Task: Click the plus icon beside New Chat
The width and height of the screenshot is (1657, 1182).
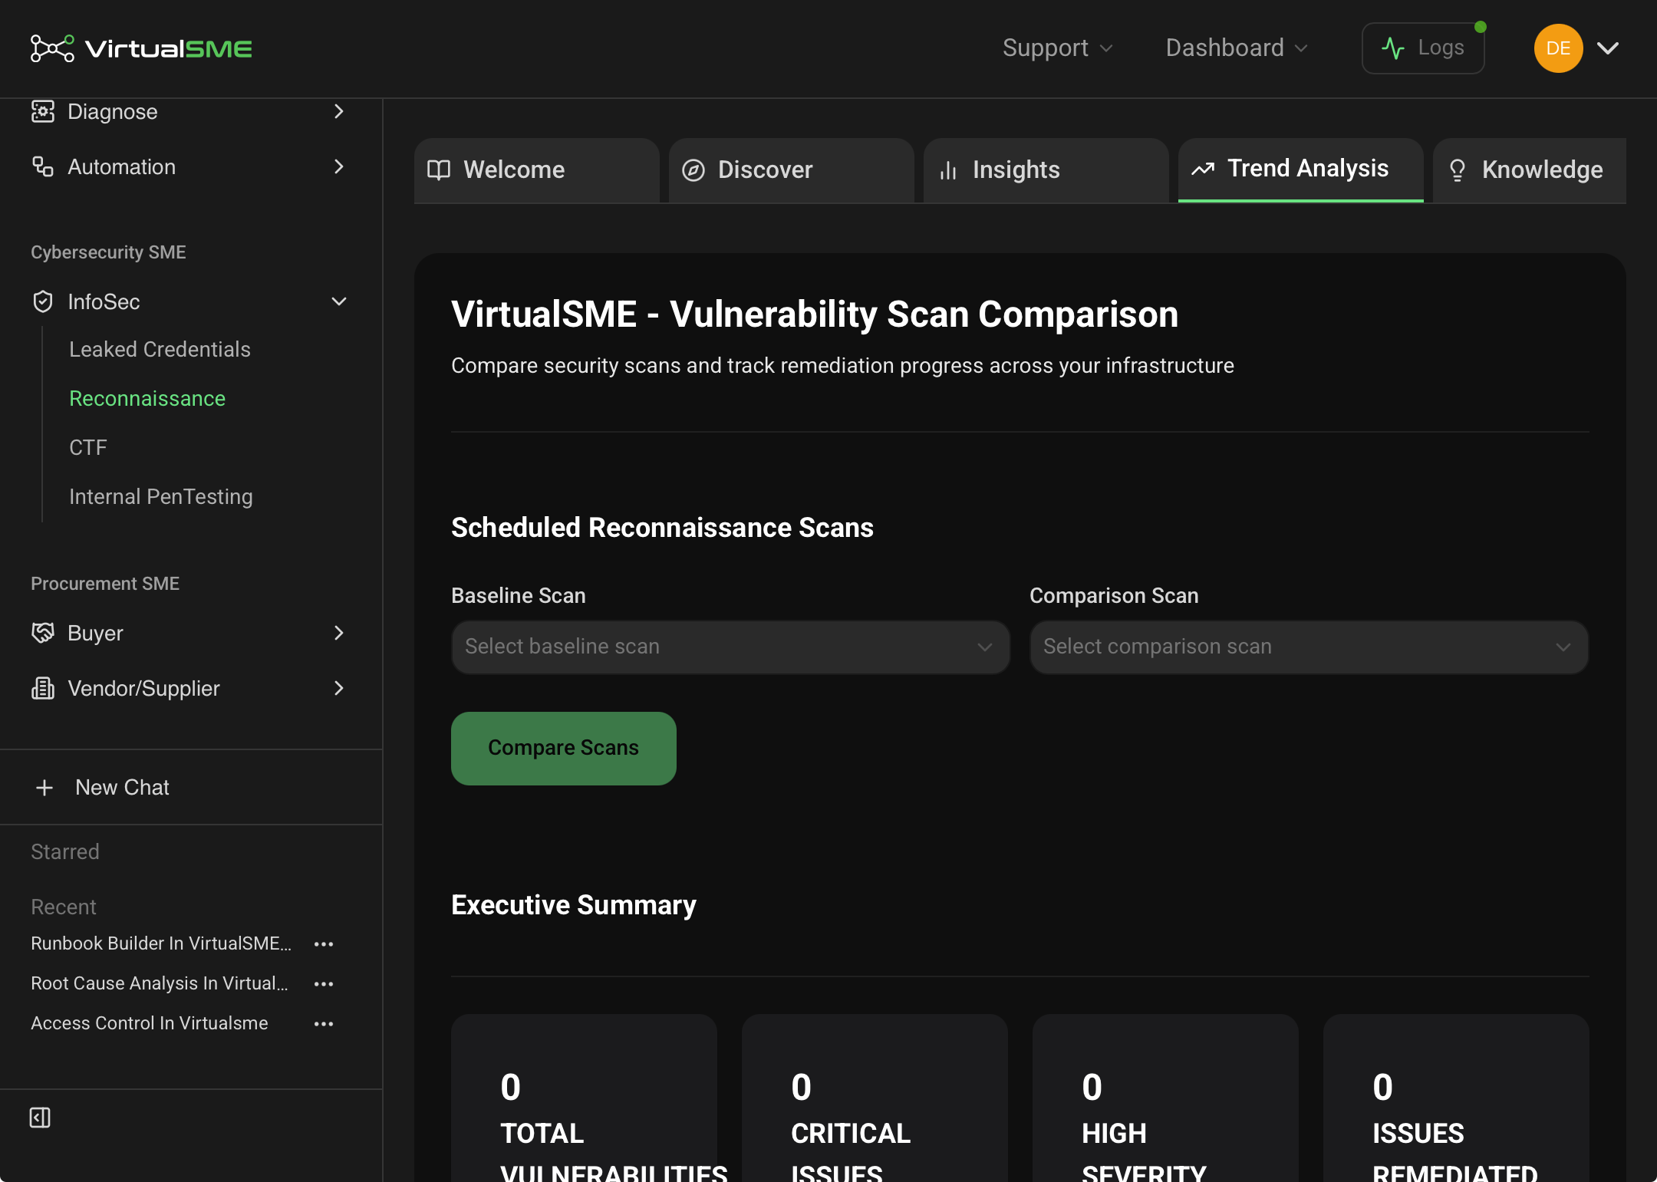Action: pyautogui.click(x=44, y=788)
